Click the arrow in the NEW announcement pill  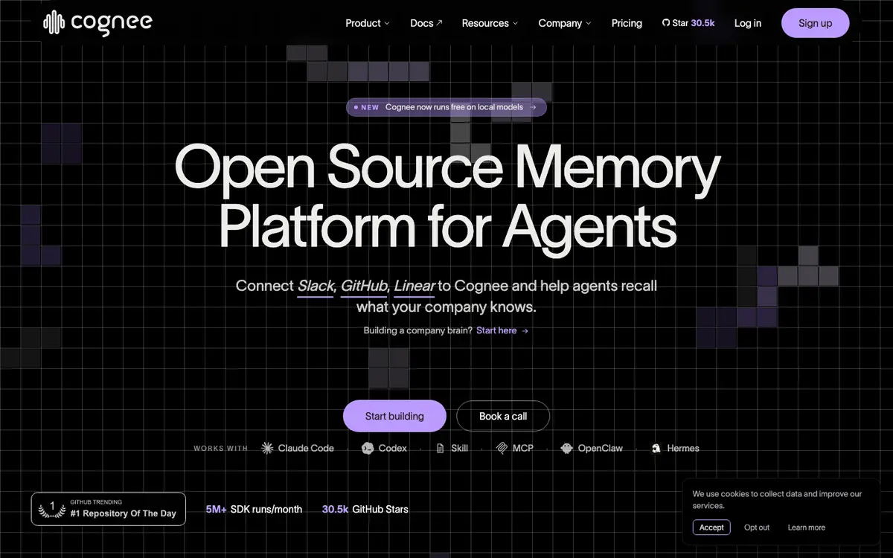(533, 107)
